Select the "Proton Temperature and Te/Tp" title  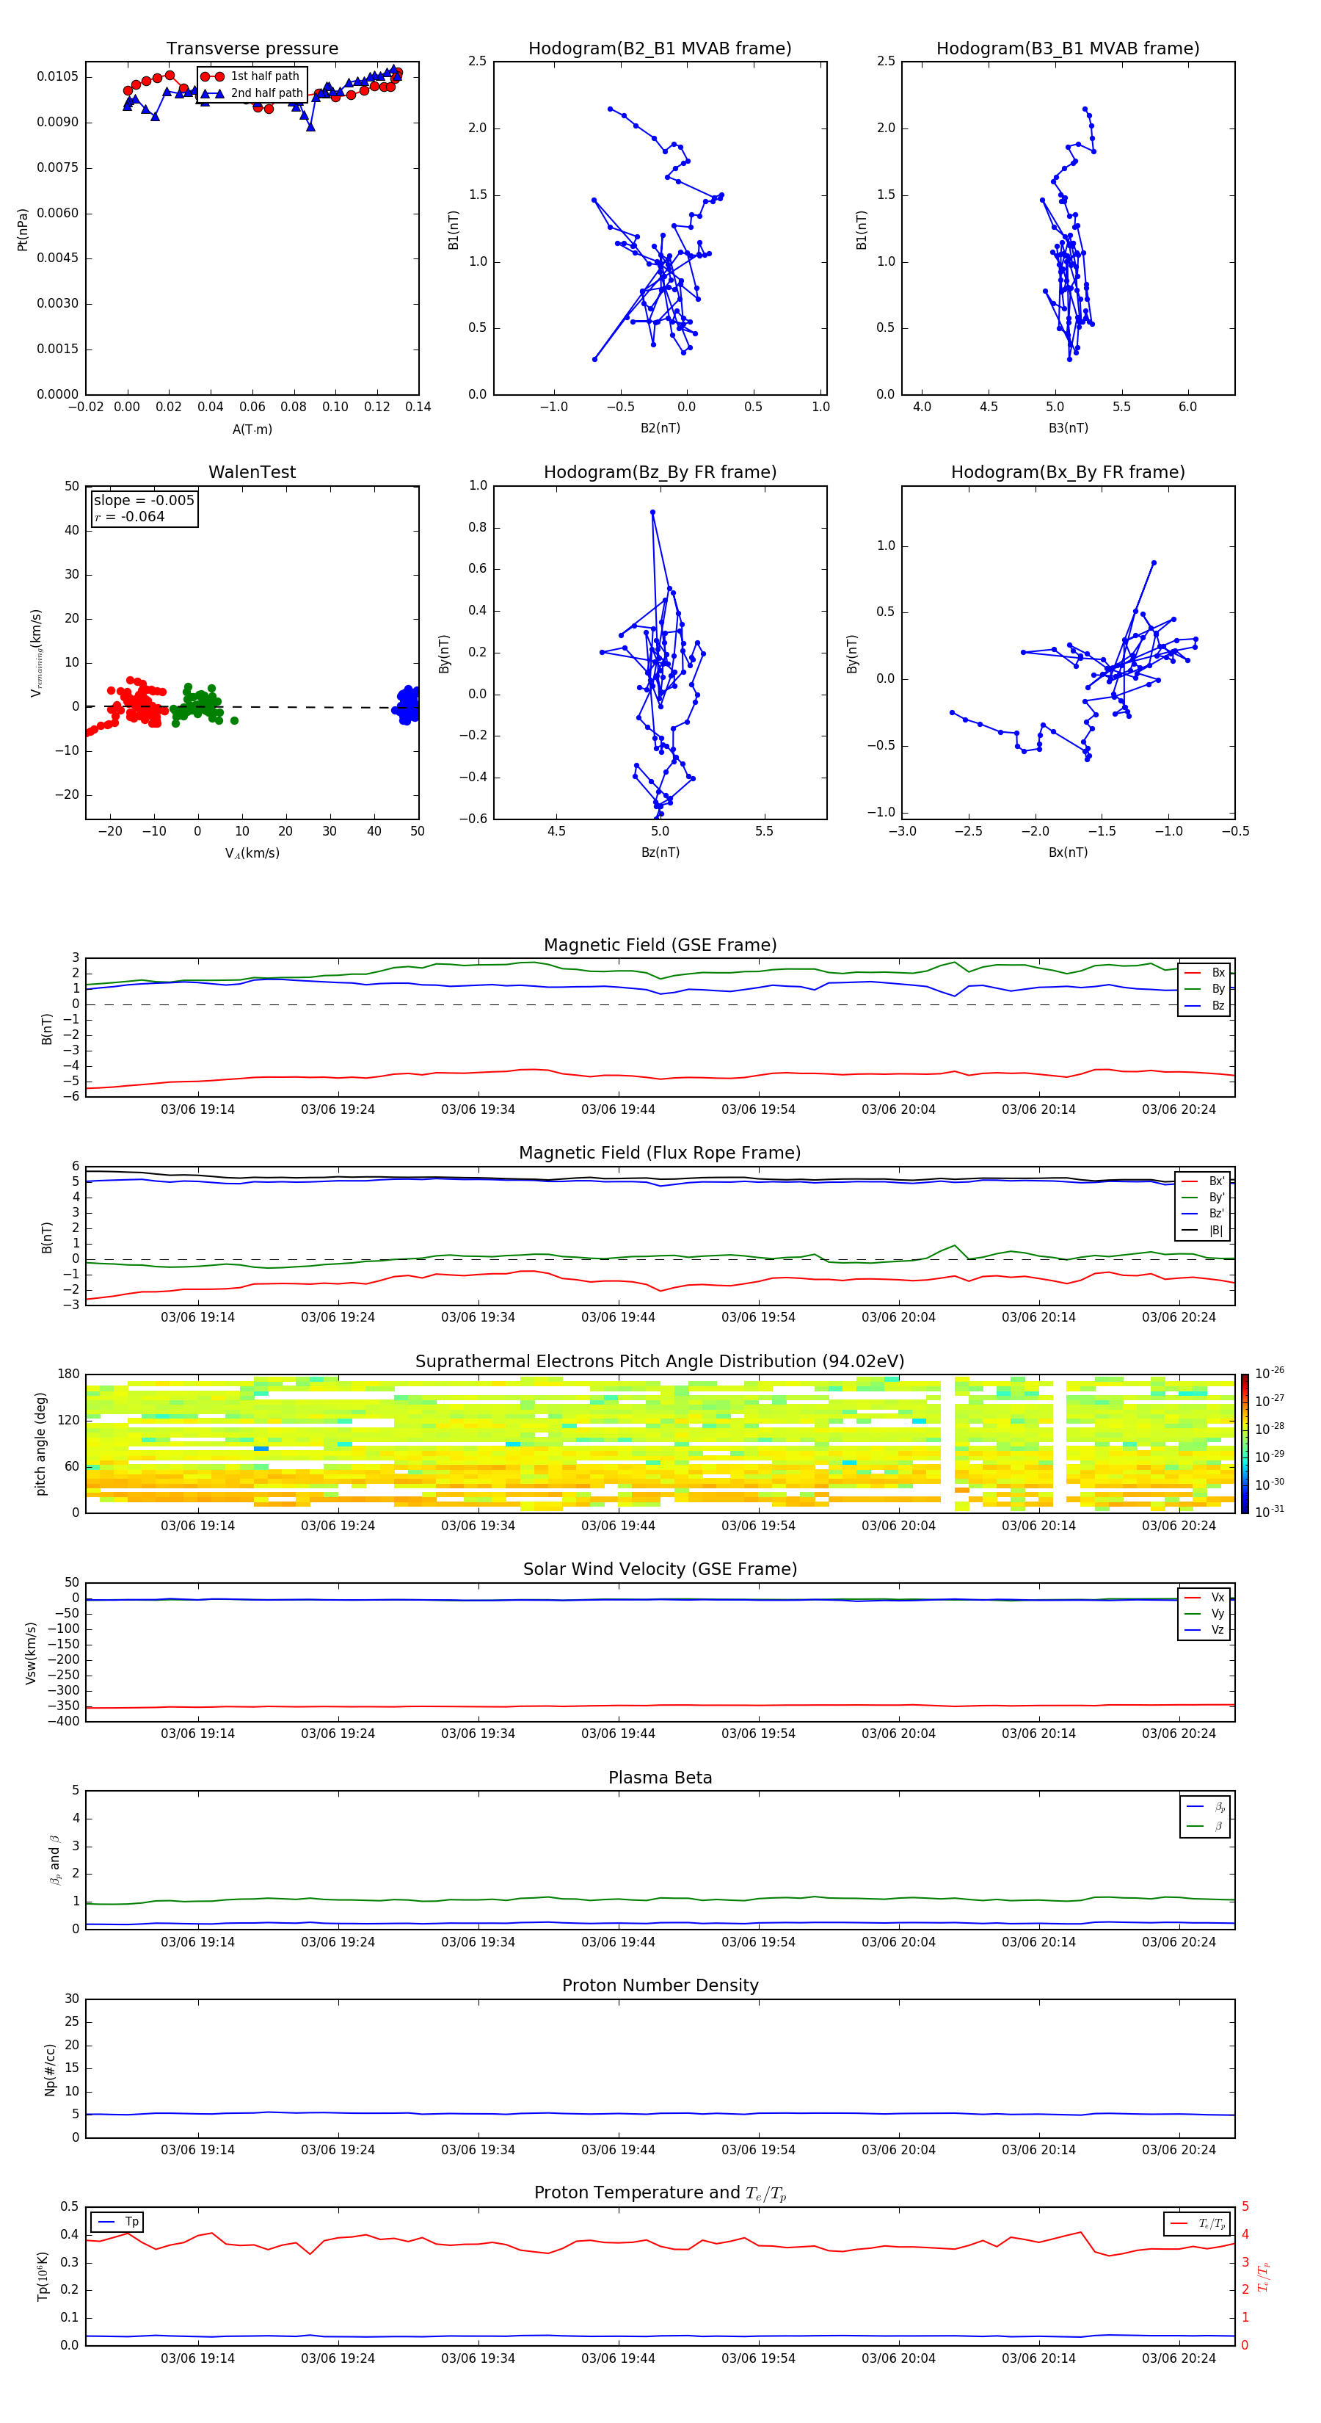(660, 2193)
